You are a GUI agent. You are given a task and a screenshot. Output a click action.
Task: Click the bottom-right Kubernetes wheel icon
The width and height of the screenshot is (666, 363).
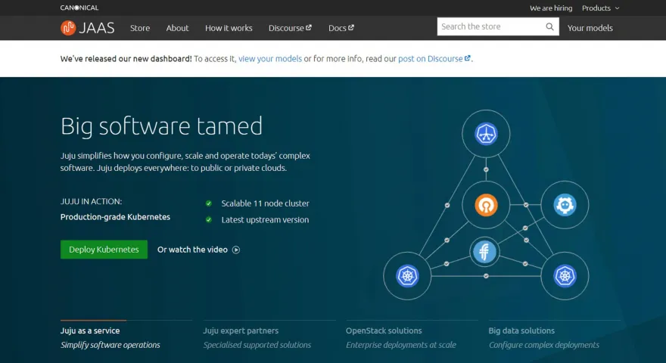(x=565, y=276)
